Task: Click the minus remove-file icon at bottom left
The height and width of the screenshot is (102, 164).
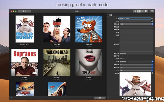Action: (16, 98)
